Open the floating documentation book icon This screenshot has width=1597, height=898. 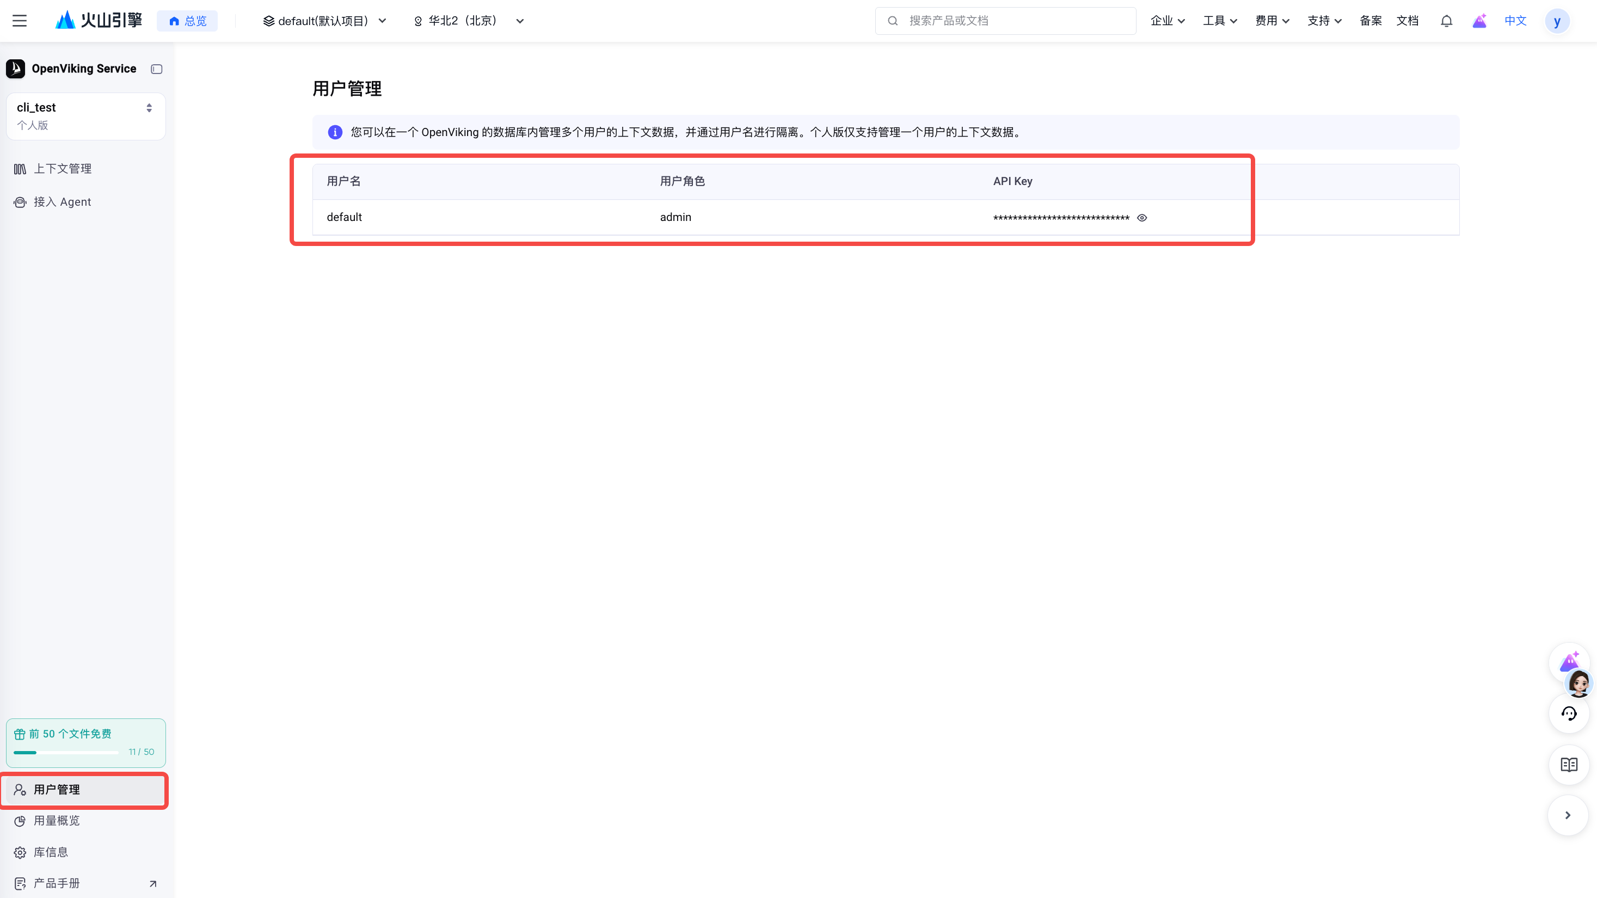tap(1569, 765)
